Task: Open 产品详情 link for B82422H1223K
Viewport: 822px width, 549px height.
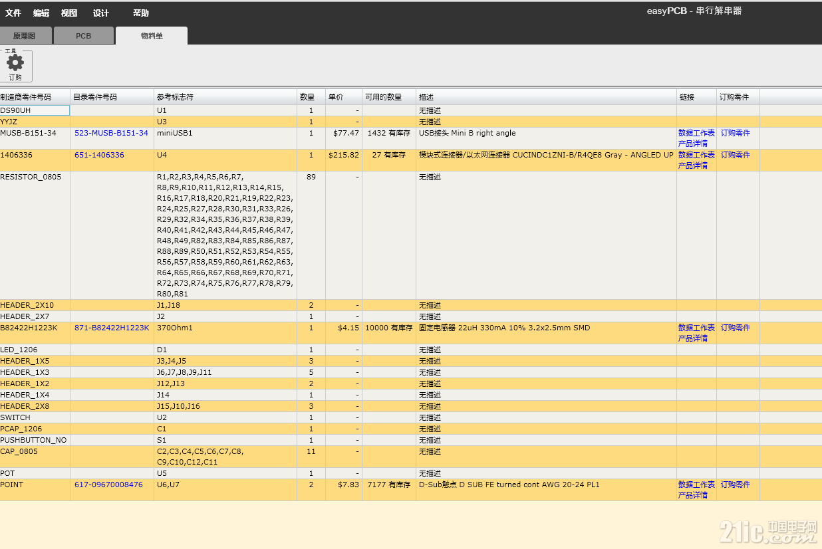Action: coord(693,338)
